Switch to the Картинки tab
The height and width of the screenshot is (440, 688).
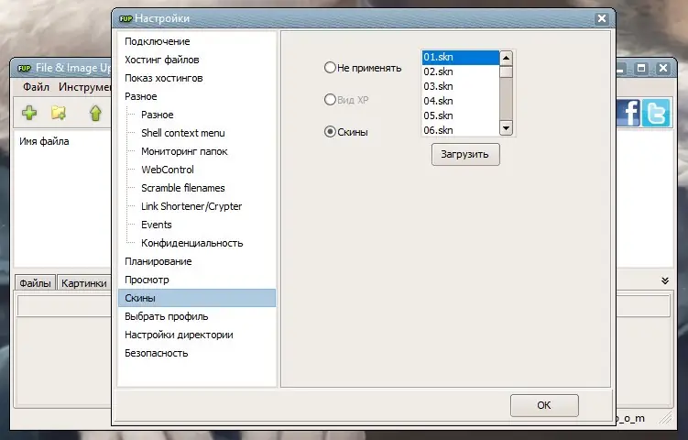[83, 283]
